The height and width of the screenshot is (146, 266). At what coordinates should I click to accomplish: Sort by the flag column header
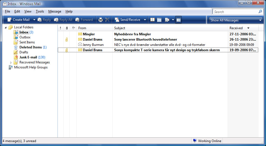click(73, 28)
